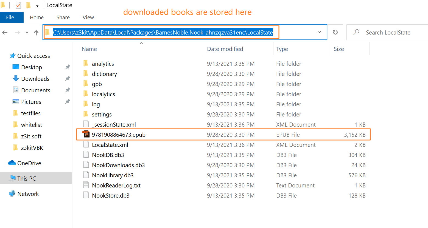Select the gpb folder icon
The height and width of the screenshot is (228, 428).
[86, 84]
